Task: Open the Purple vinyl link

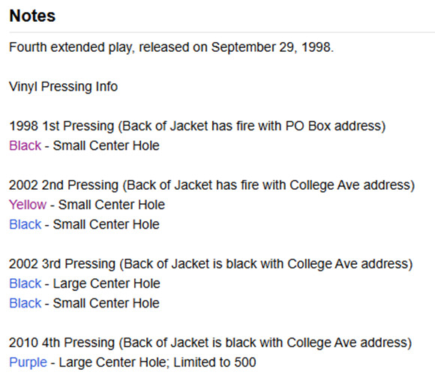Action: [x=28, y=362]
